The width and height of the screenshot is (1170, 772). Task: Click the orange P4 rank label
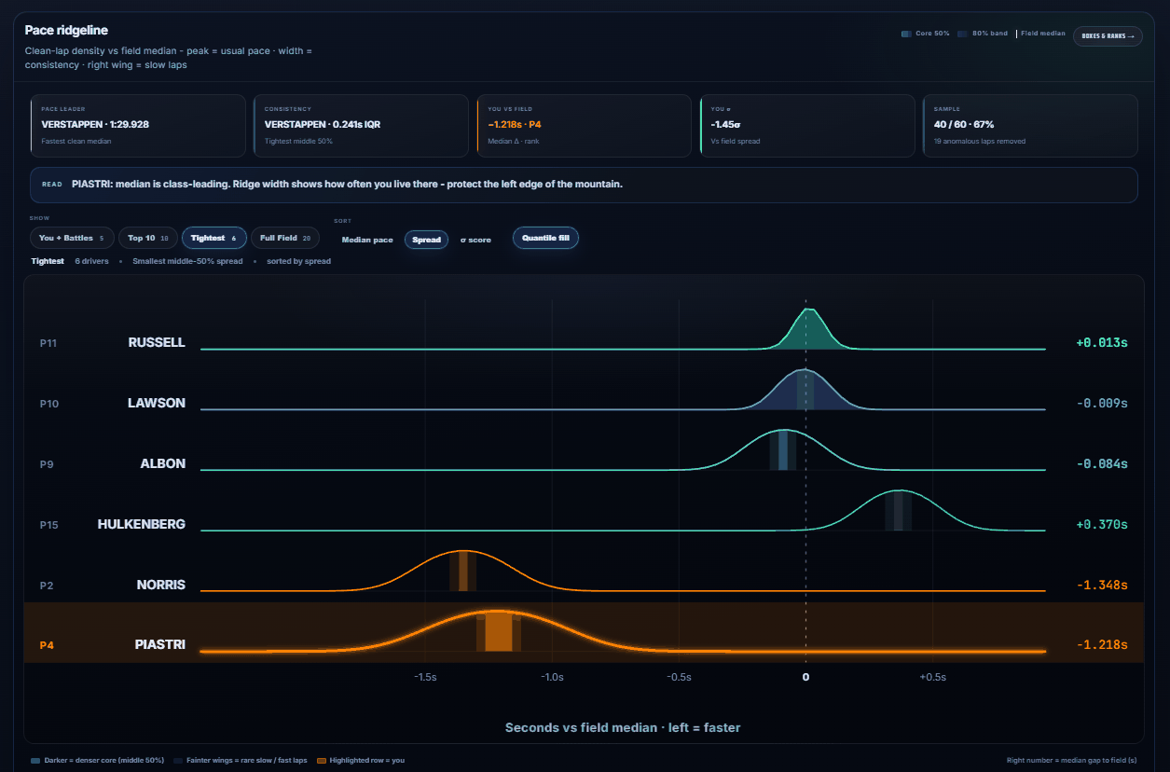click(x=47, y=645)
